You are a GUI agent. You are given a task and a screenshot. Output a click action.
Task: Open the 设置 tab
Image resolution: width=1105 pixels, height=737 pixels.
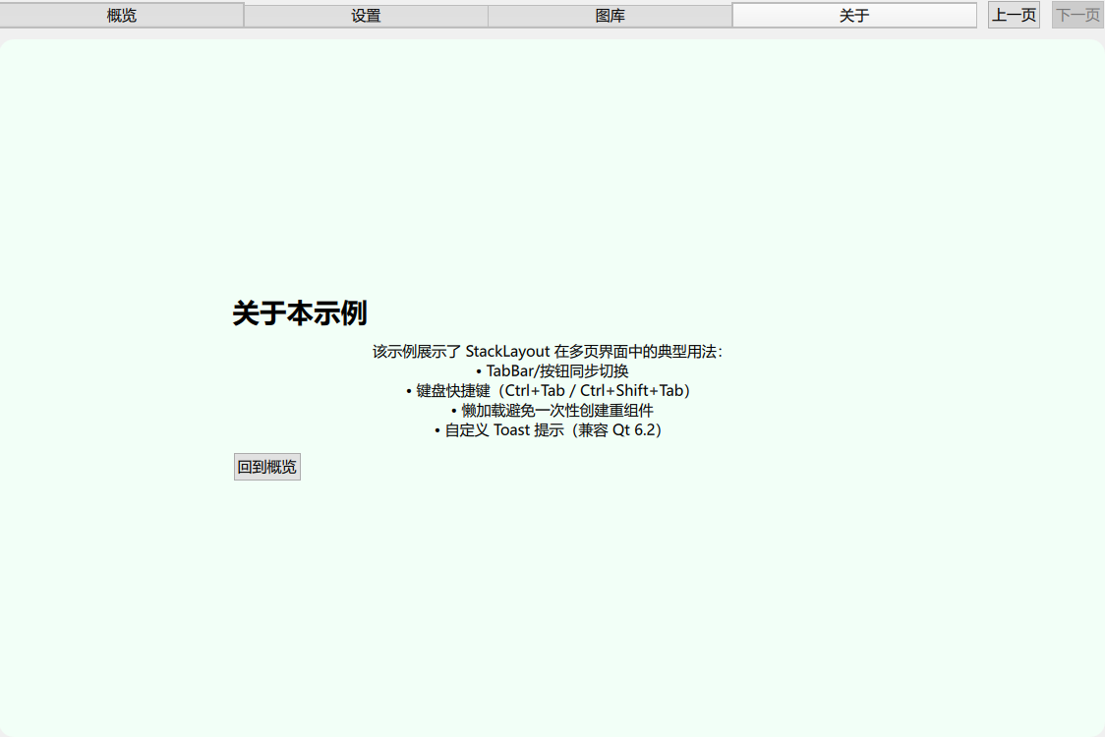[x=366, y=16]
